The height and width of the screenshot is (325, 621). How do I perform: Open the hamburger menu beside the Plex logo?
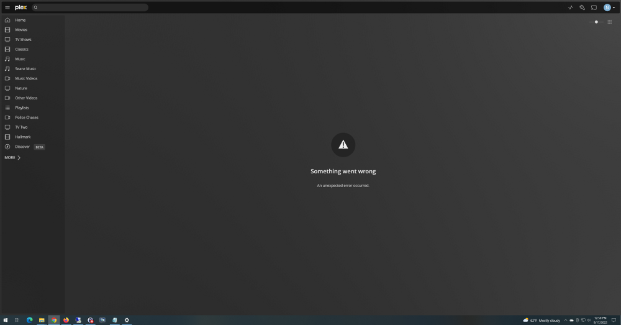(7, 7)
